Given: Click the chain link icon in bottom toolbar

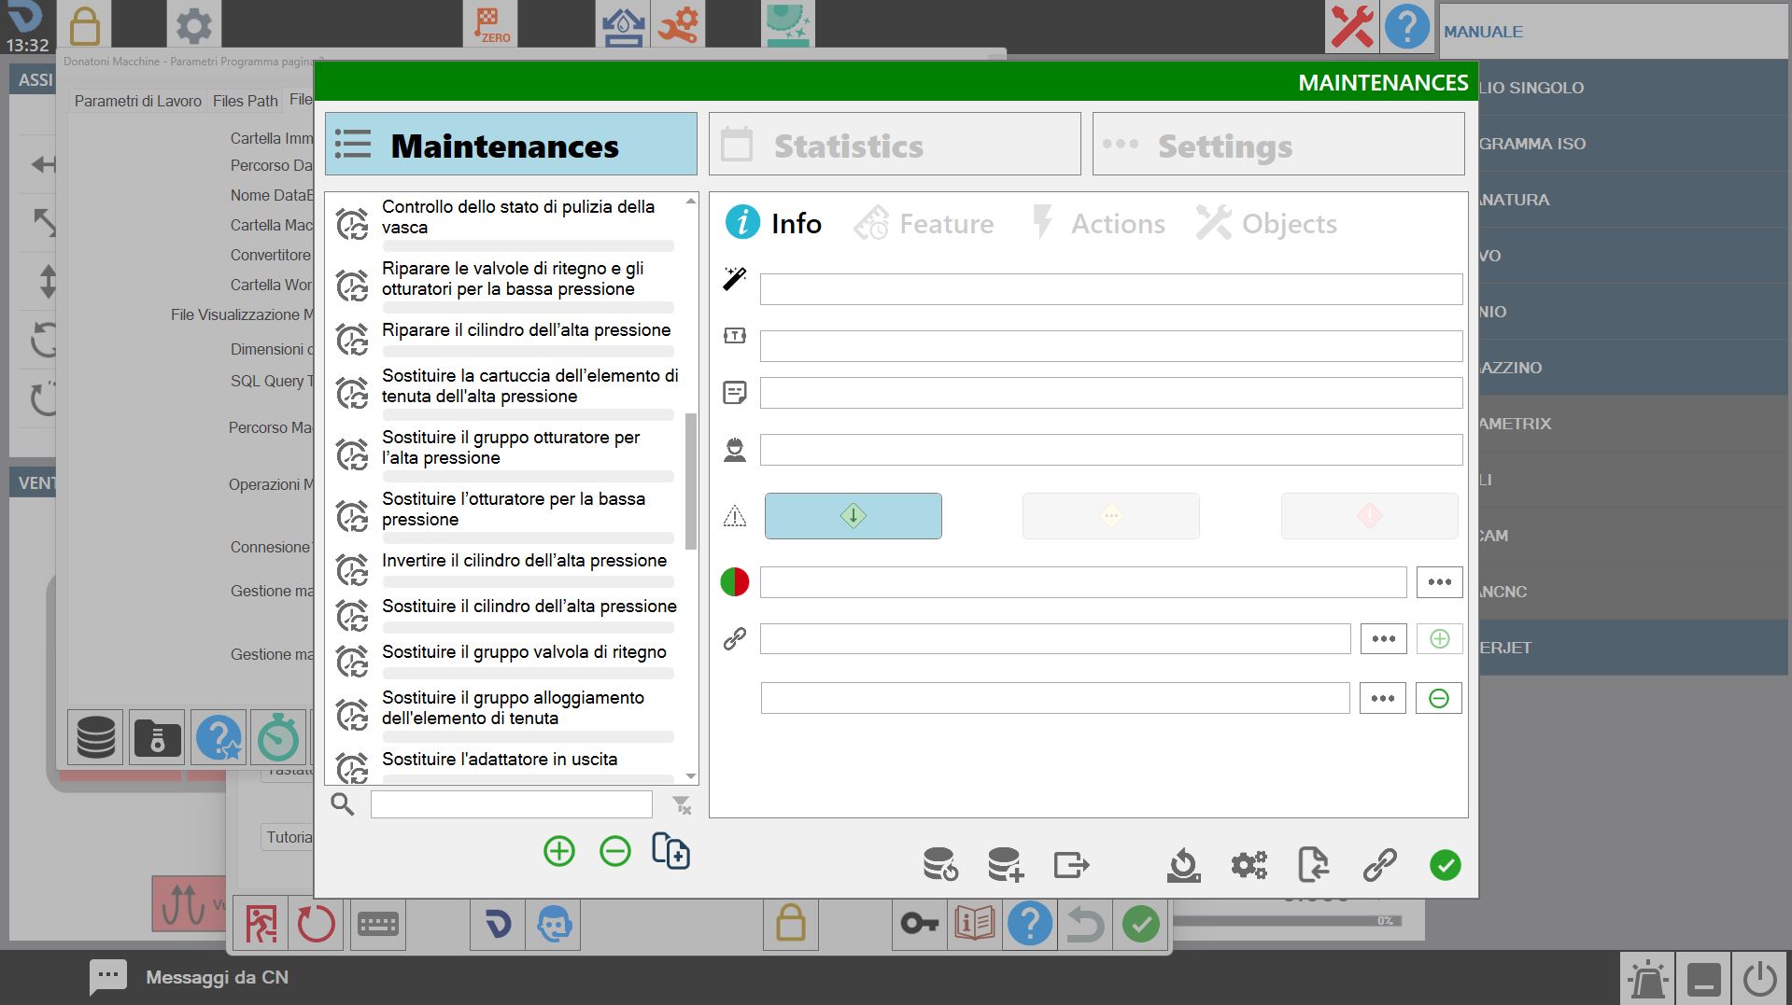Looking at the screenshot, I should [x=1379, y=865].
